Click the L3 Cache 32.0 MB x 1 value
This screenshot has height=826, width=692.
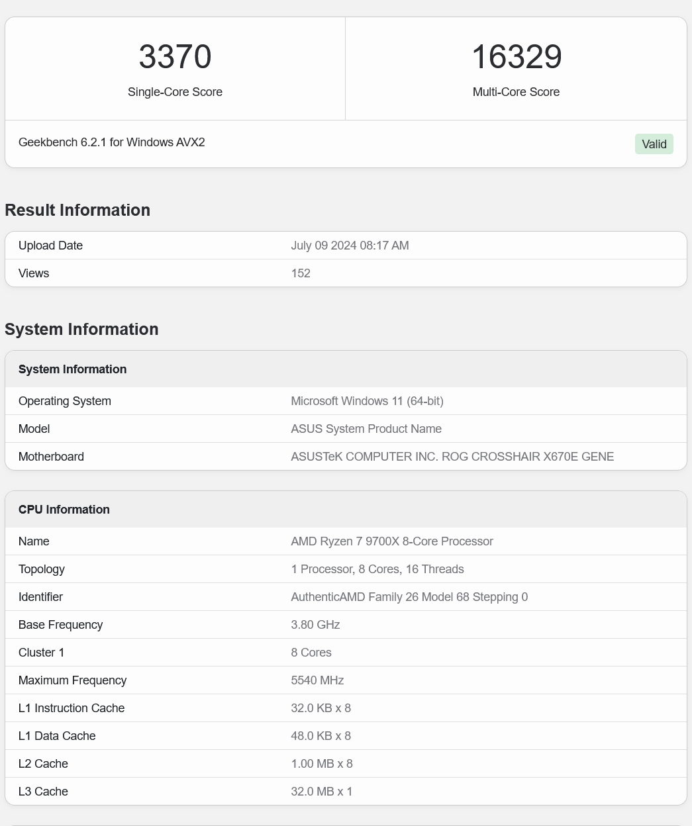[321, 792]
